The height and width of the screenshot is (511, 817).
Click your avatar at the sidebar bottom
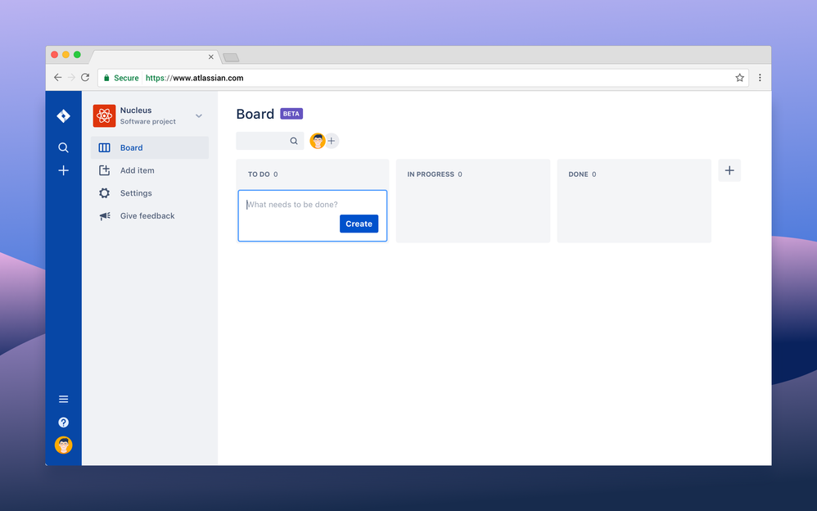pyautogui.click(x=63, y=445)
